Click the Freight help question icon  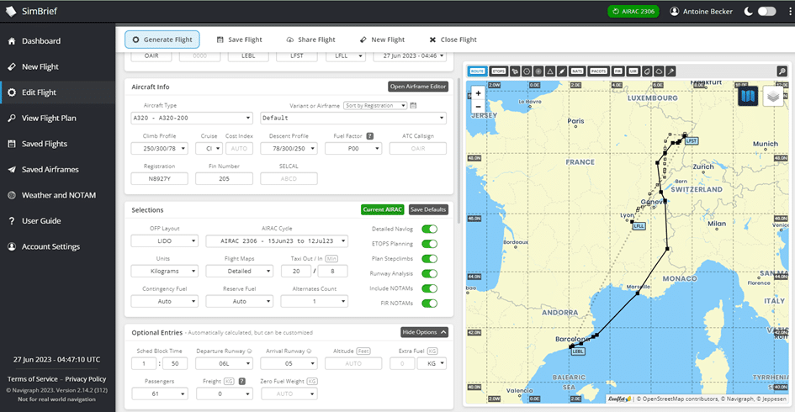click(x=241, y=381)
